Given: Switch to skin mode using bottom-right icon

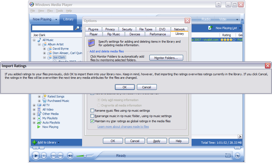Looking at the screenshot, I should tap(237, 155).
